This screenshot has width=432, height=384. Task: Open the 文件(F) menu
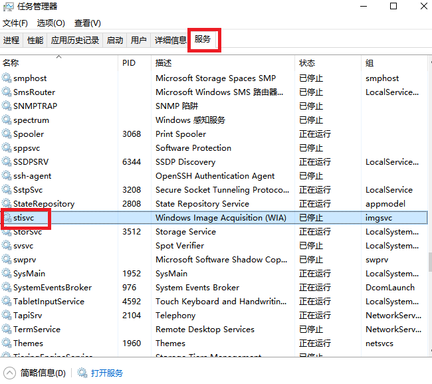[15, 23]
